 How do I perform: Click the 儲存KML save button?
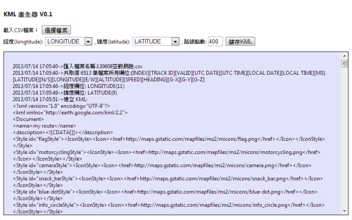point(240,42)
